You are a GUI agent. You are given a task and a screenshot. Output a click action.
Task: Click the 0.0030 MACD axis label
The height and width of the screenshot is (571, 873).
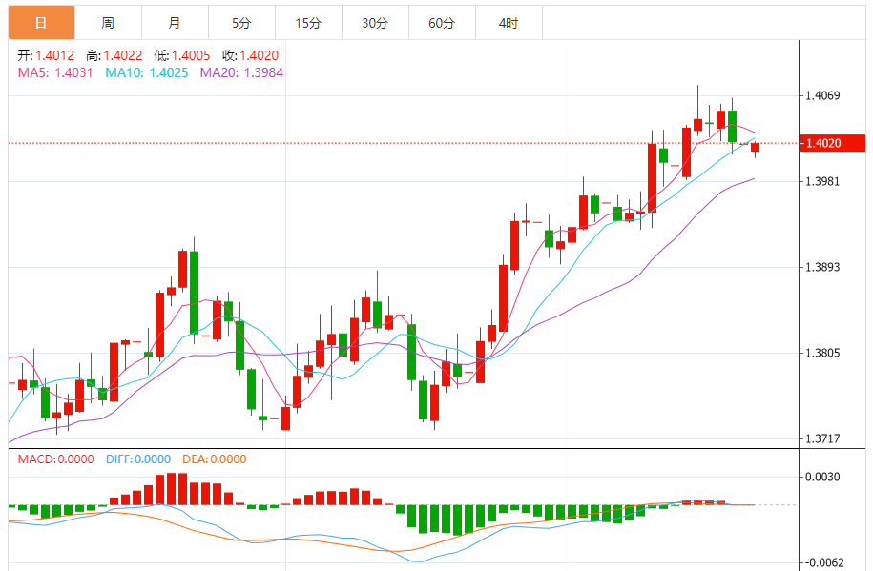[x=822, y=478]
